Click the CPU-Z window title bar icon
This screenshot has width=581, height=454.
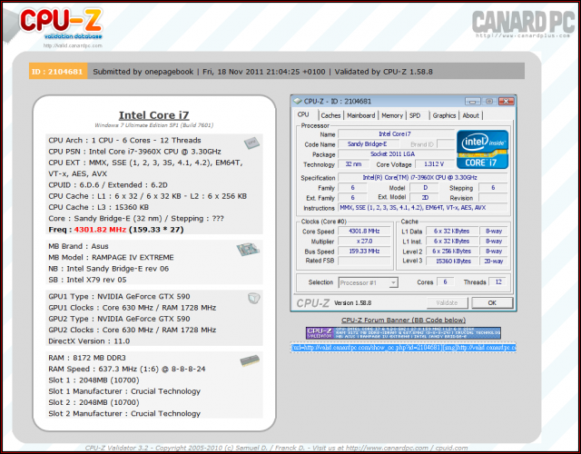298,101
